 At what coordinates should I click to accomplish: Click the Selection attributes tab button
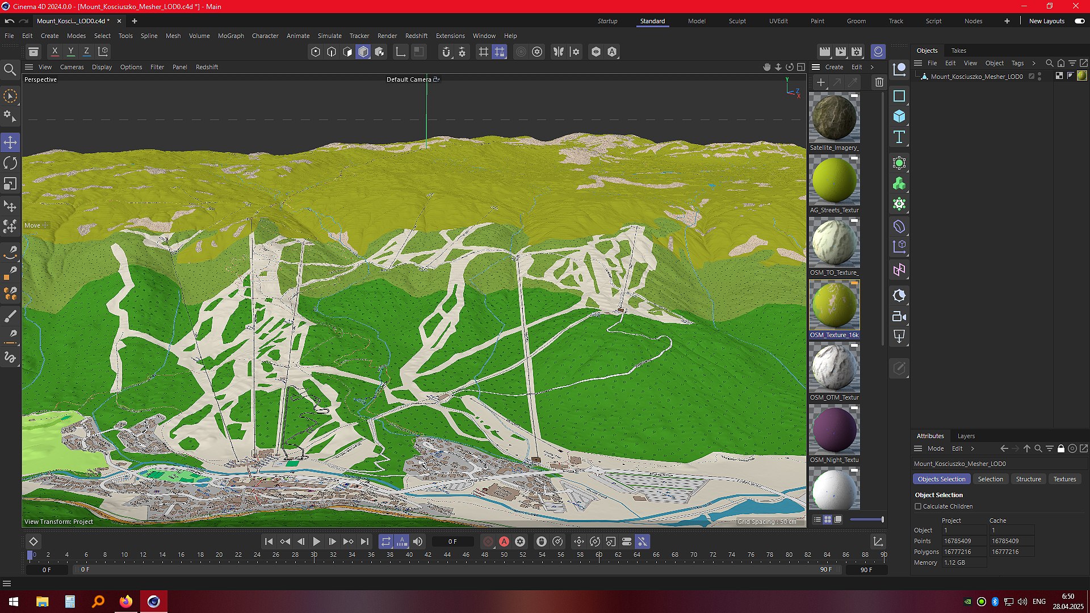pos(991,479)
